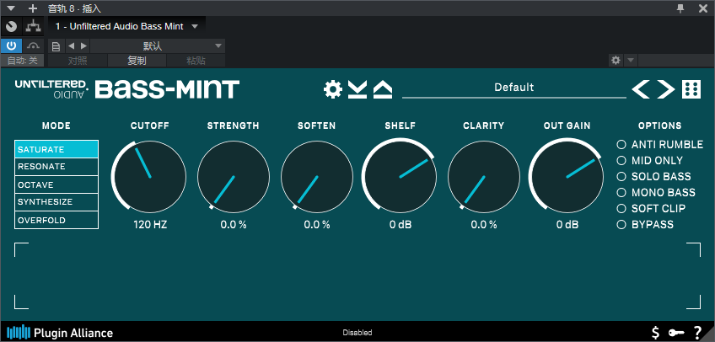
Task: Open the plugin selector dropdown arrow
Action: pyautogui.click(x=195, y=26)
